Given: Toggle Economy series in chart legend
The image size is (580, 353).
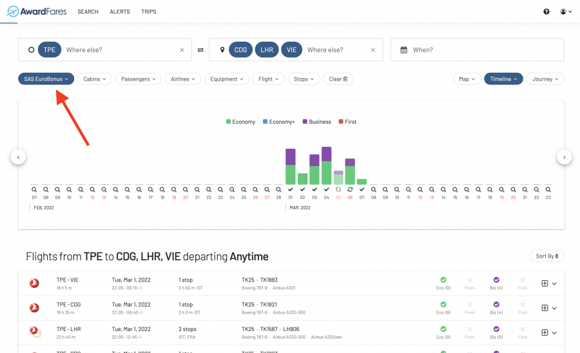Looking at the screenshot, I should (x=240, y=122).
